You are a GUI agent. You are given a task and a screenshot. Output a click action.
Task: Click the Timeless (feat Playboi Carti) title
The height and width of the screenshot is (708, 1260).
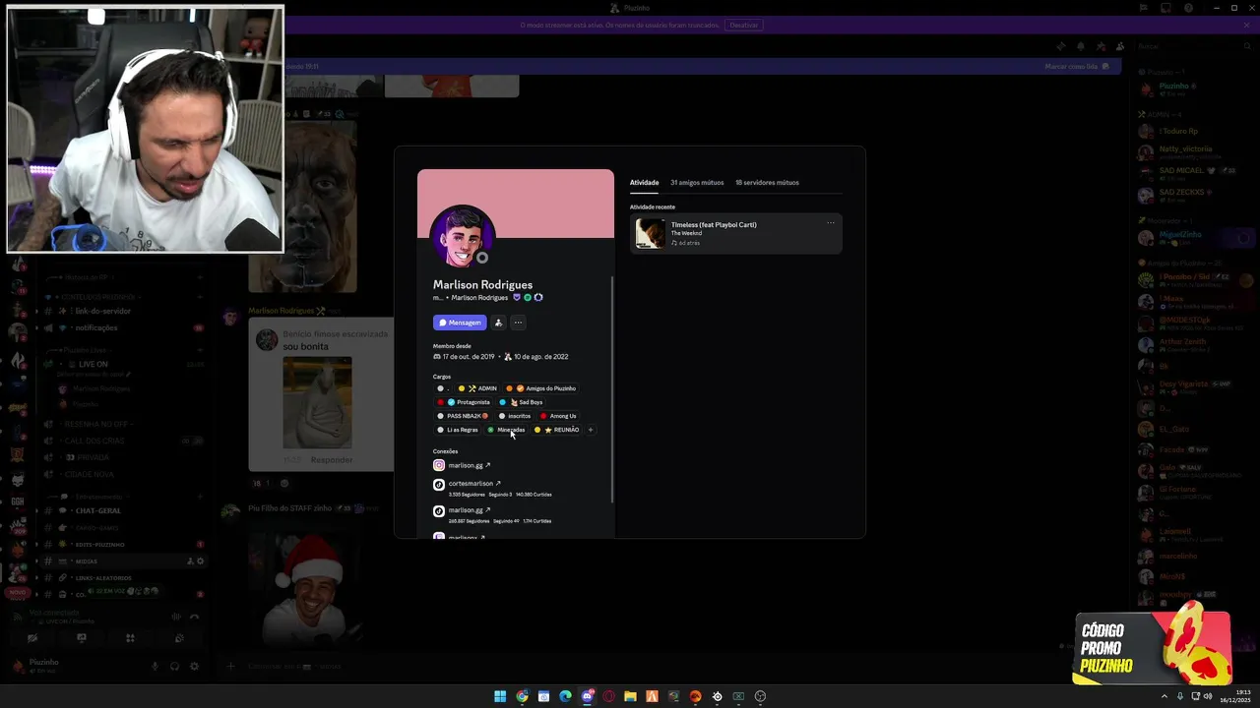(x=714, y=225)
